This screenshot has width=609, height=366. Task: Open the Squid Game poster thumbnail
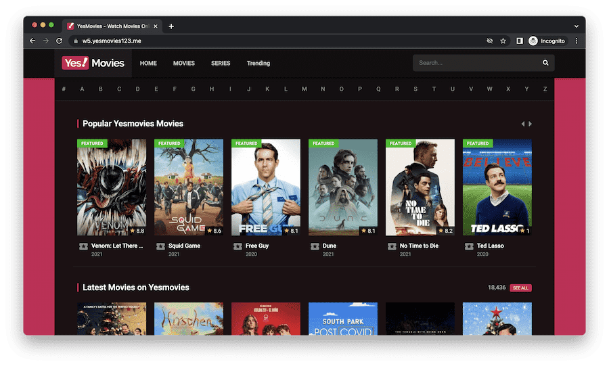click(x=189, y=187)
